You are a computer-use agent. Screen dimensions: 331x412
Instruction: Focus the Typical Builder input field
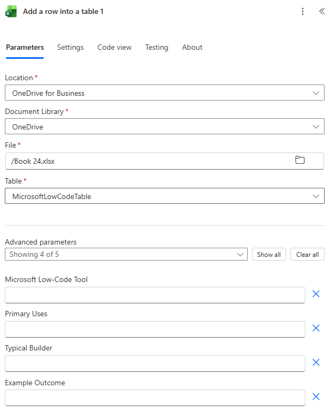pos(155,364)
